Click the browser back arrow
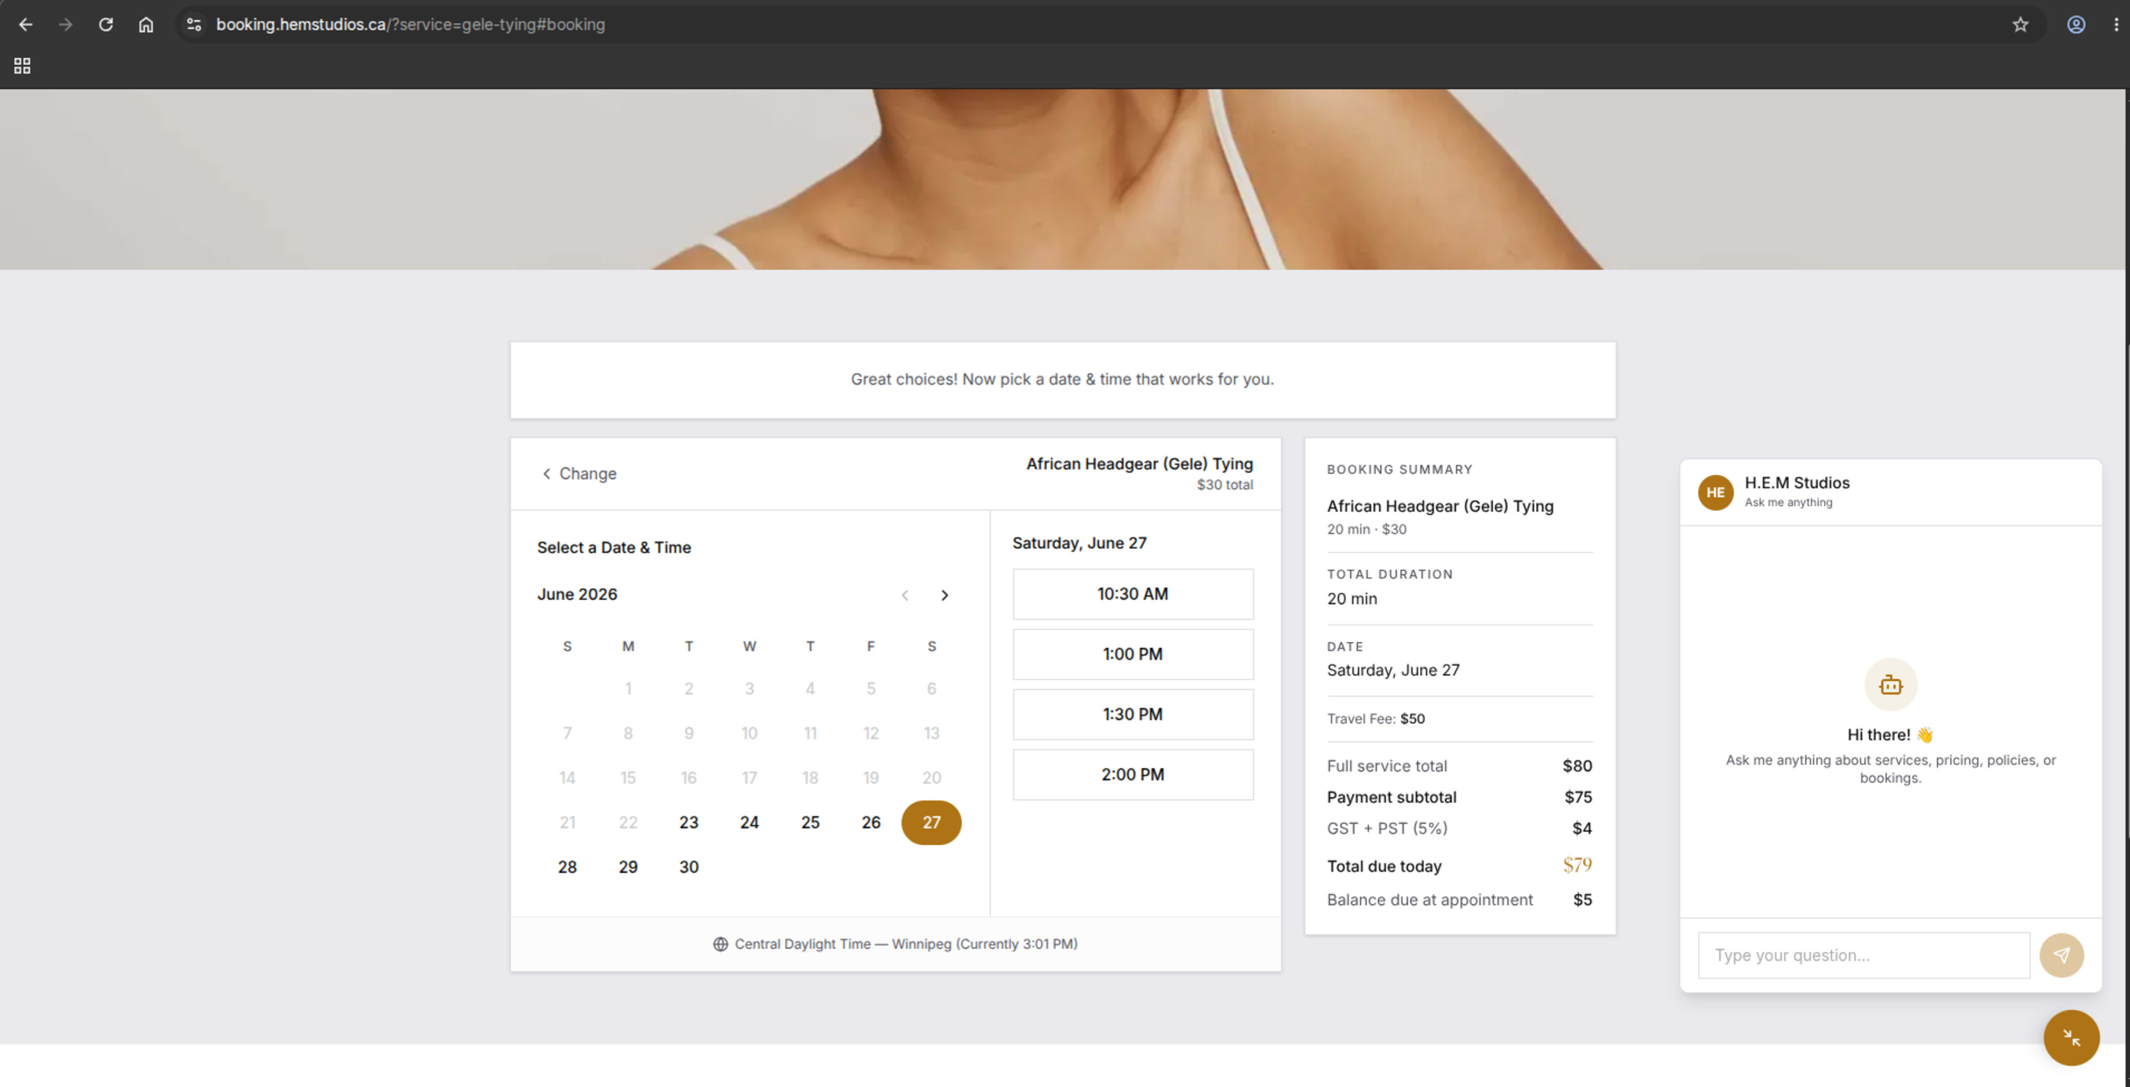Viewport: 2130px width, 1087px height. pyautogui.click(x=26, y=25)
